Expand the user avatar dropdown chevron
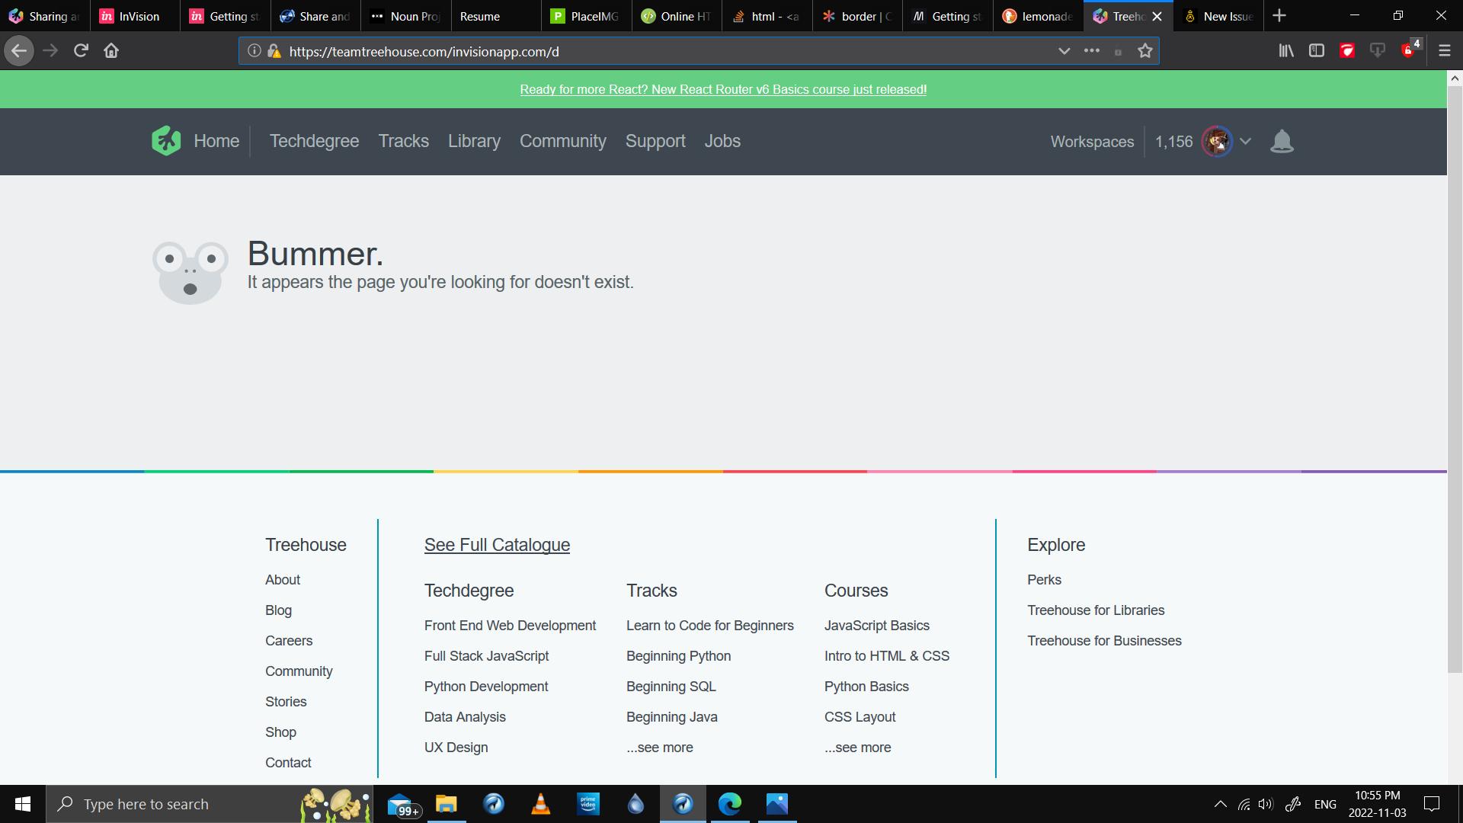The image size is (1463, 823). point(1246,141)
